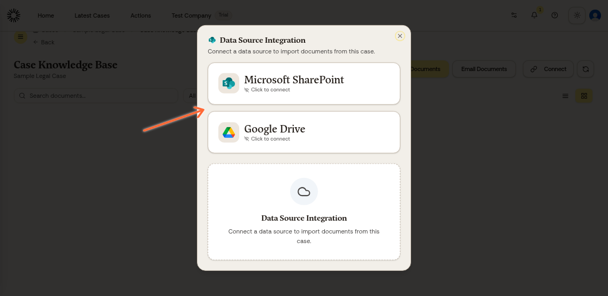Click the Documents button behind dialog
608x296 pixels.
coord(429,69)
